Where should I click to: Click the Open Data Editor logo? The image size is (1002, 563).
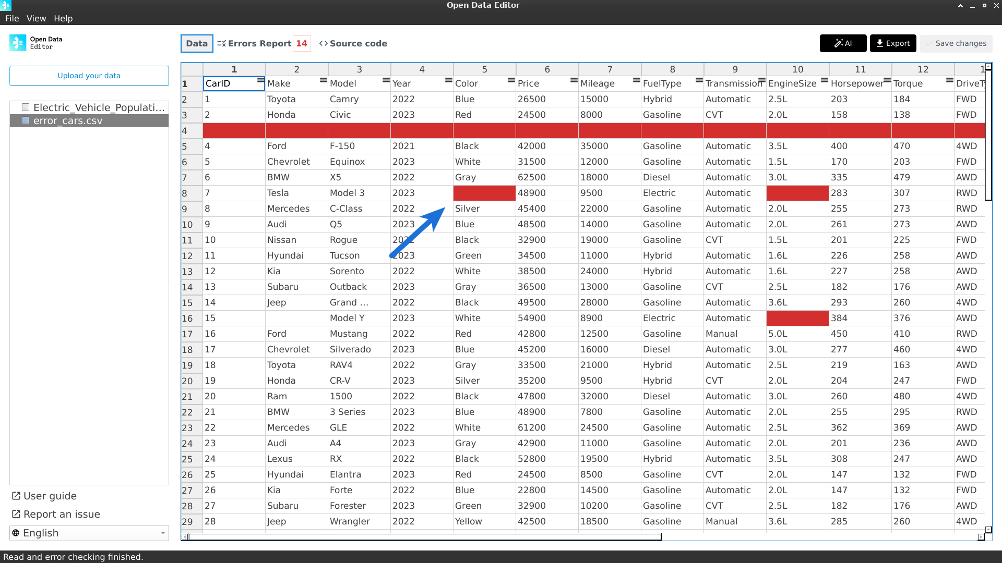point(18,43)
